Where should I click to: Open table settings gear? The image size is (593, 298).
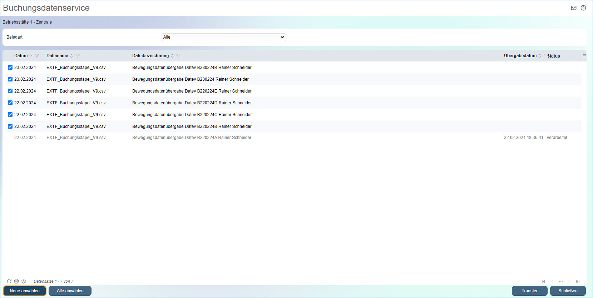click(x=24, y=281)
